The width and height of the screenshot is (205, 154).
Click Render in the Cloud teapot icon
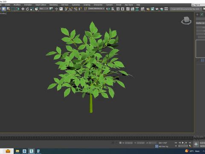point(161,9)
